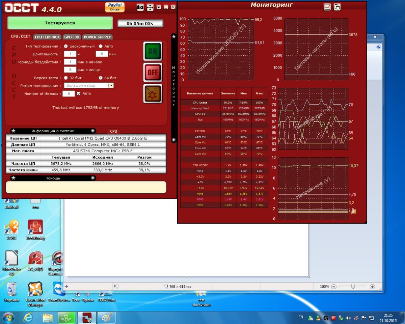Switch to Paint via its taskbar button
Viewport: 405px width, 324px height.
107,318
